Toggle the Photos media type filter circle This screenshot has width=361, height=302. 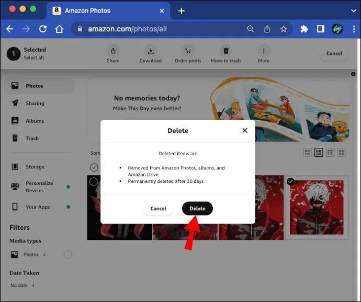68,254
